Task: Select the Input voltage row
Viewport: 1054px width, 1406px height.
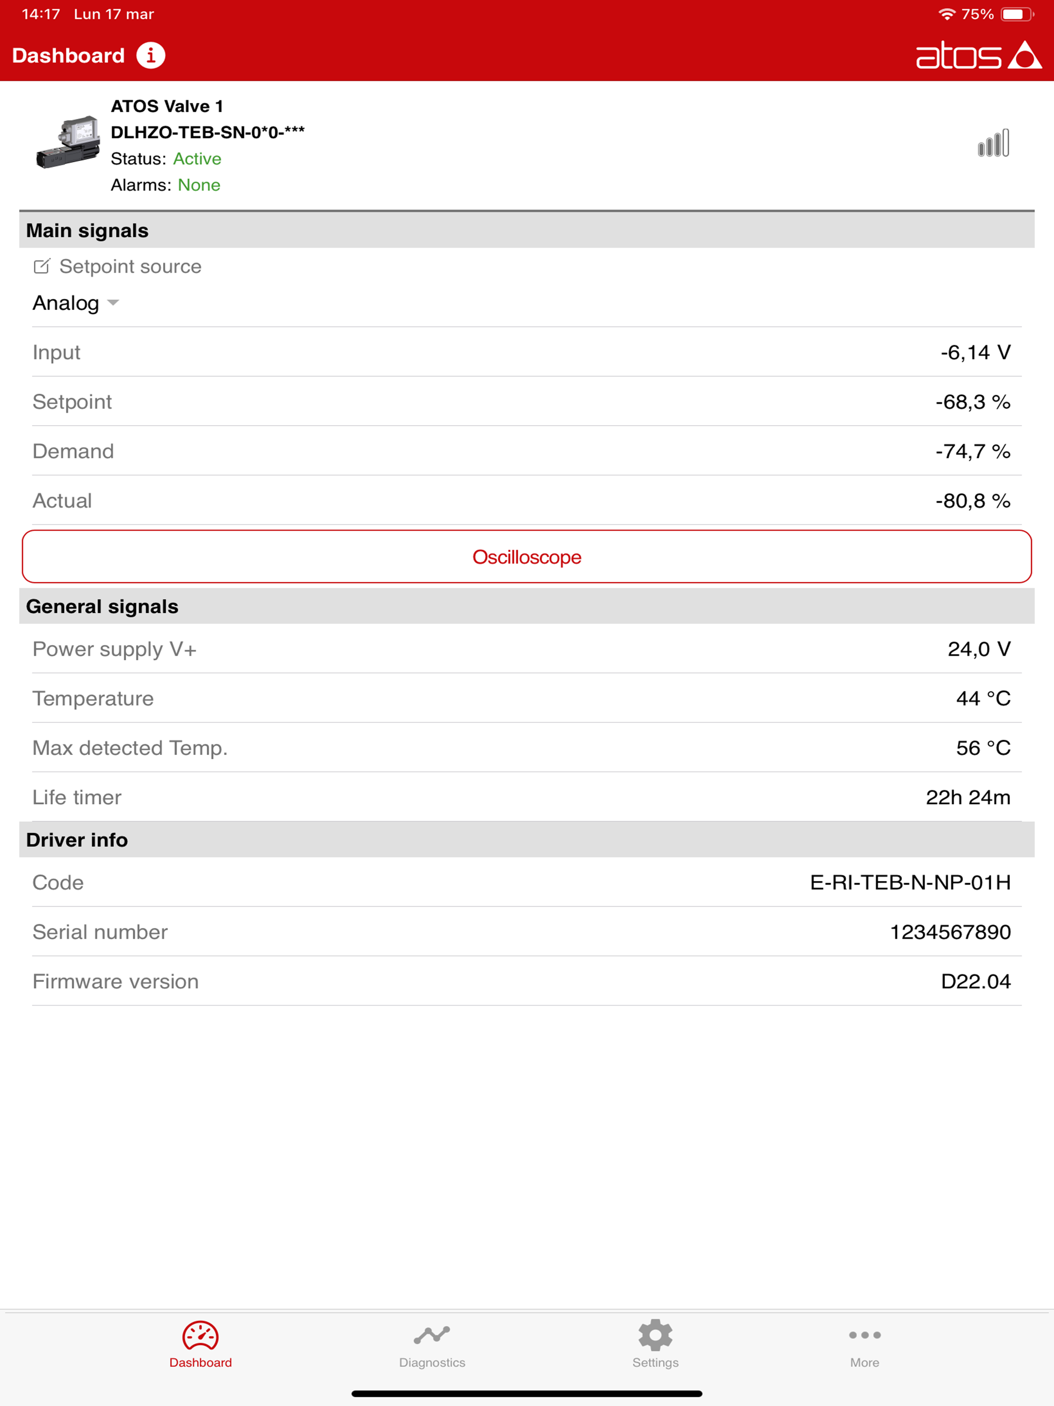Action: (527, 352)
